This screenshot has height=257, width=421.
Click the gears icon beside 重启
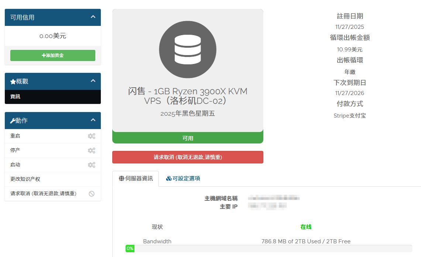[91, 136]
